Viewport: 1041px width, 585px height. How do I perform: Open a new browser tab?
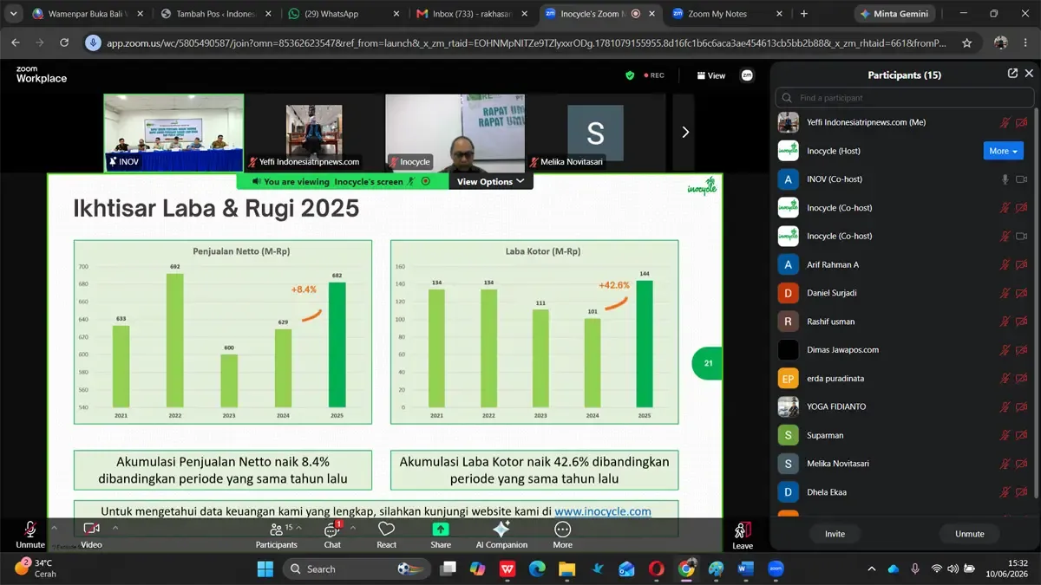[804, 14]
